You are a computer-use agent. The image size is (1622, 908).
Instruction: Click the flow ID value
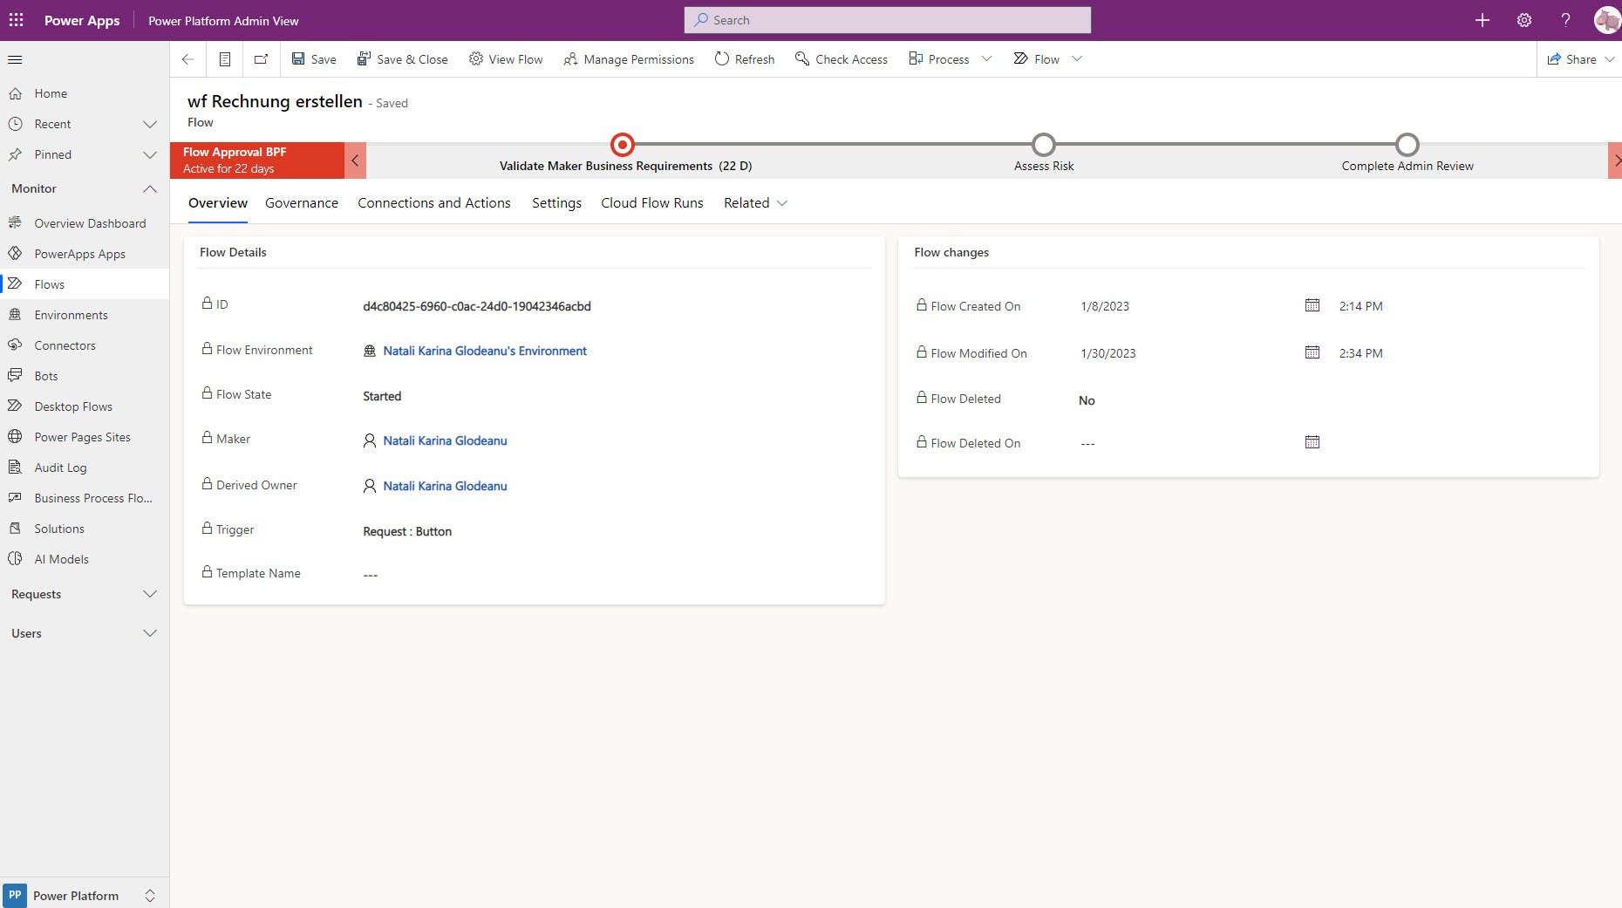[477, 306]
